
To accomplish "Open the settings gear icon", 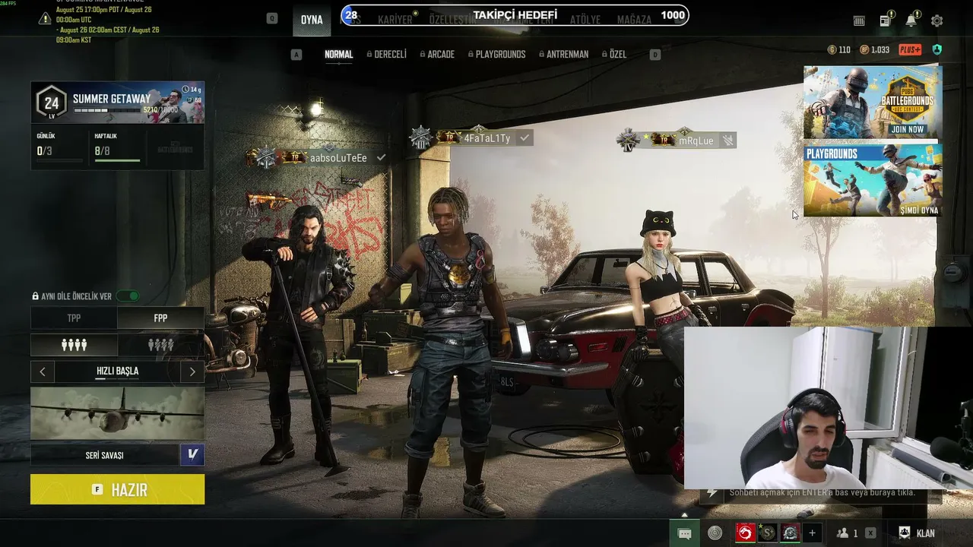I will coord(937,21).
